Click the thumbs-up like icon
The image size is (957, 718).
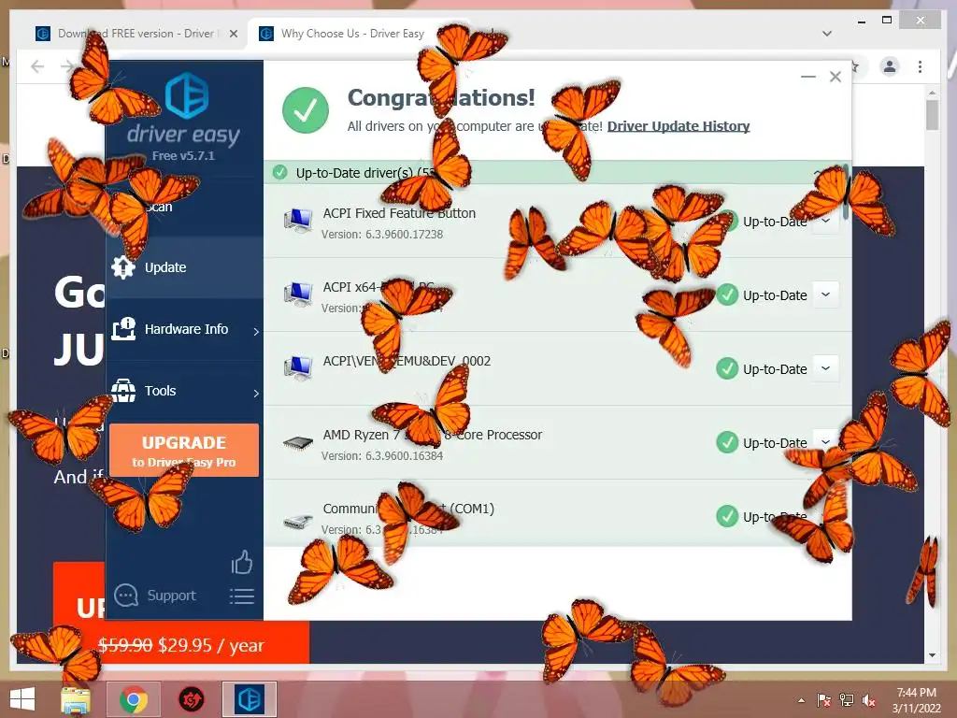tap(242, 562)
